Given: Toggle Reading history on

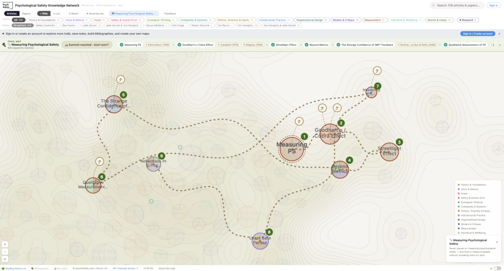Looking at the screenshot, I should click(x=14, y=268).
